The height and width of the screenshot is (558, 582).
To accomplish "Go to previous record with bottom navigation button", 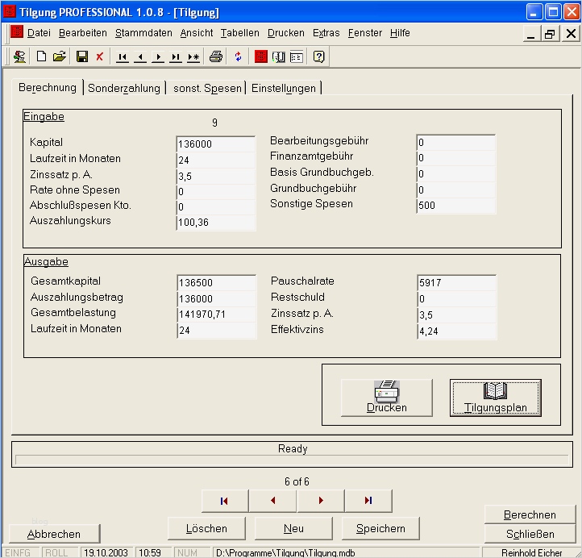I will pos(272,501).
